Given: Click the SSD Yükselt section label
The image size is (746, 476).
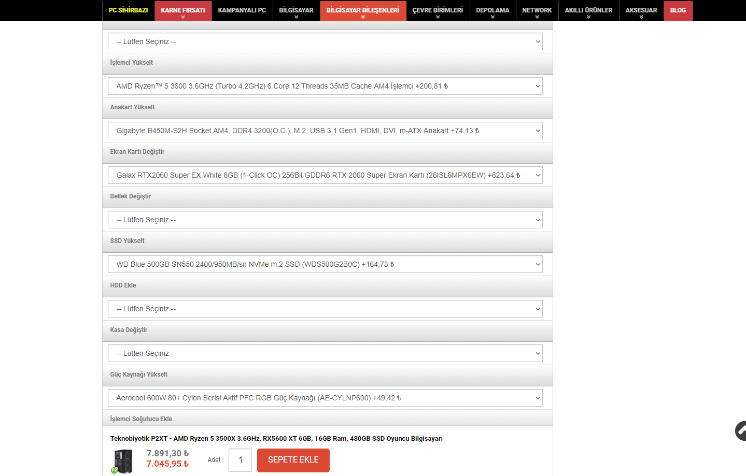Looking at the screenshot, I should pyautogui.click(x=128, y=241).
